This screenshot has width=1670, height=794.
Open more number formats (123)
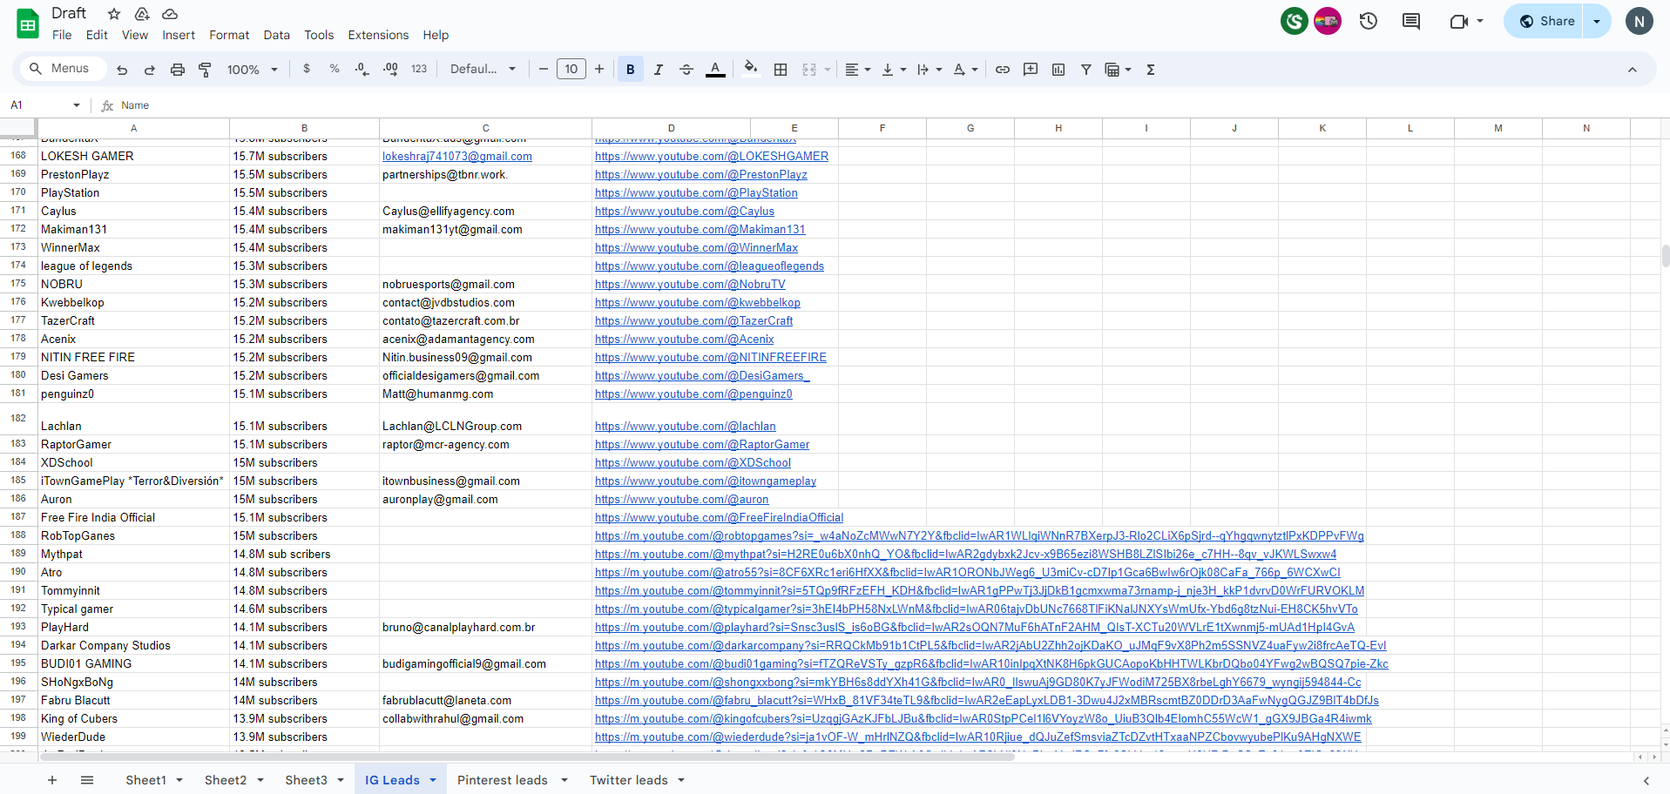[x=419, y=69]
